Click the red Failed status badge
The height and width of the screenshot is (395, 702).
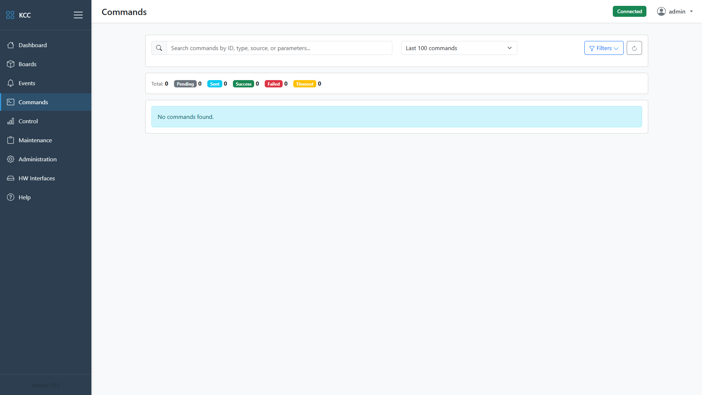pos(273,84)
